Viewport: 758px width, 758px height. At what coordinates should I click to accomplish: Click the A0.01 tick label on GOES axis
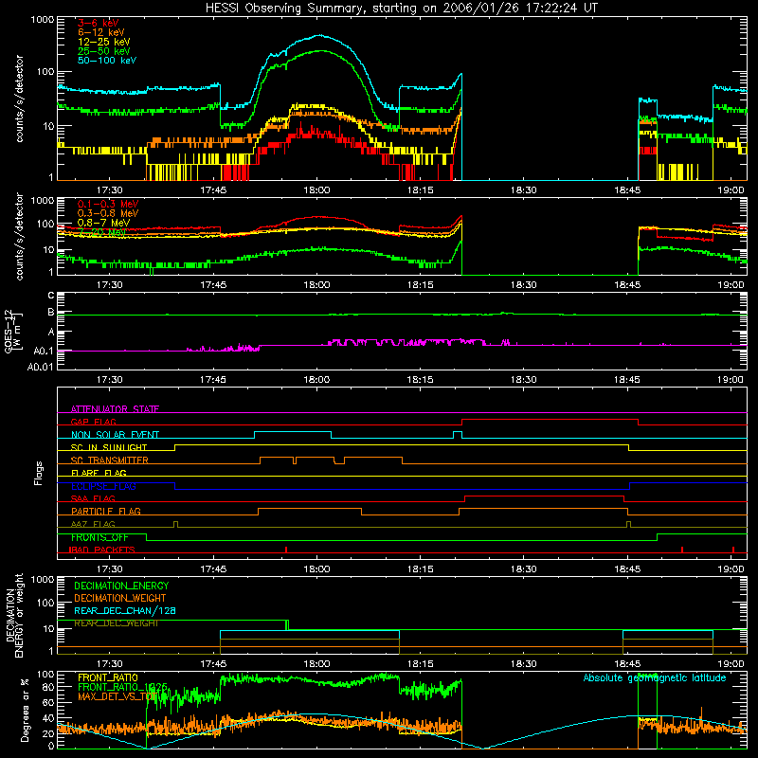pos(40,367)
